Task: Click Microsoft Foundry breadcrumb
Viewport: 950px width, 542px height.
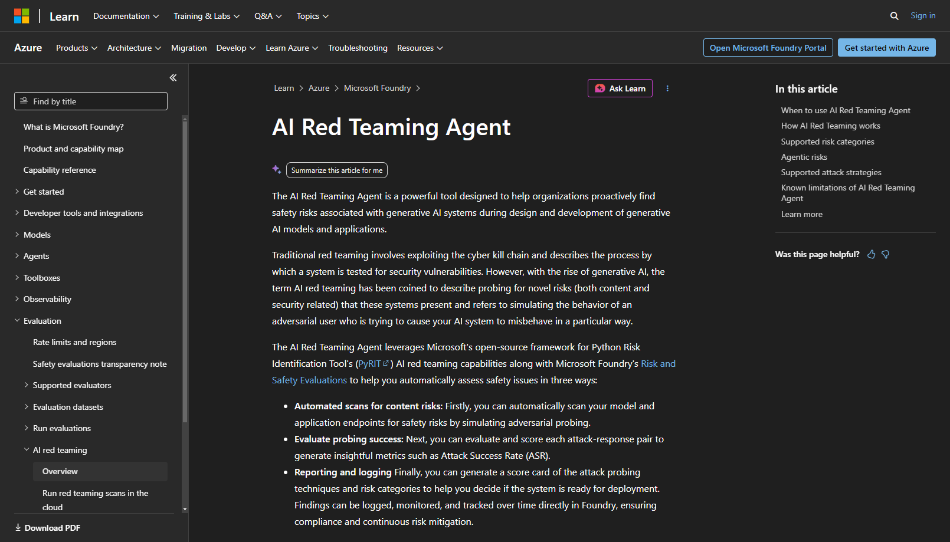Action: click(x=377, y=88)
